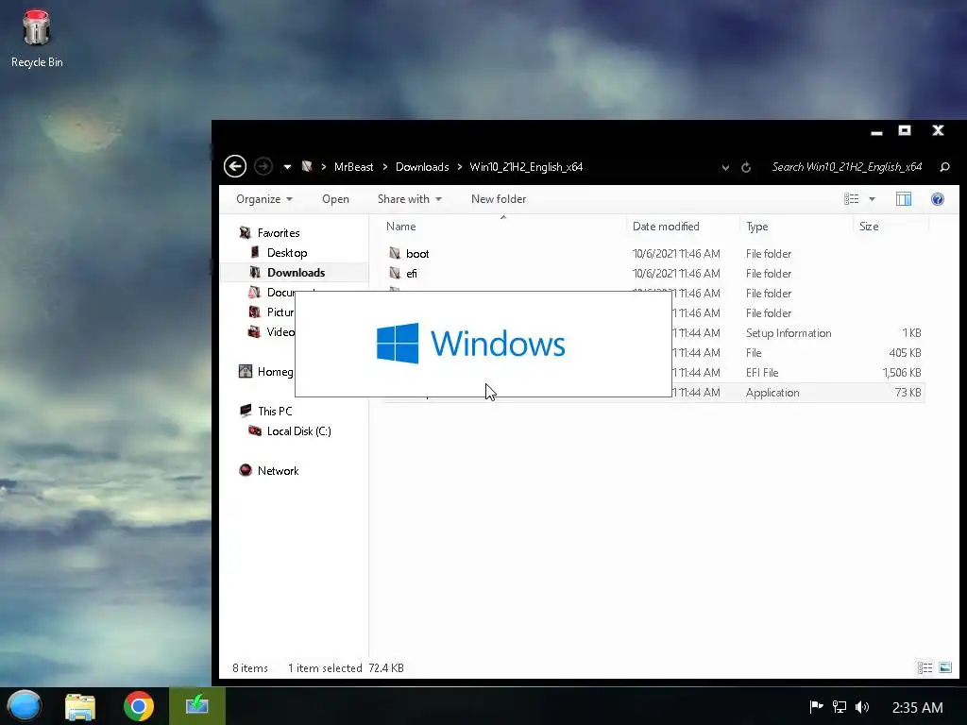Click the Network globe icon
Screen dimensions: 967x725
[x=246, y=470]
